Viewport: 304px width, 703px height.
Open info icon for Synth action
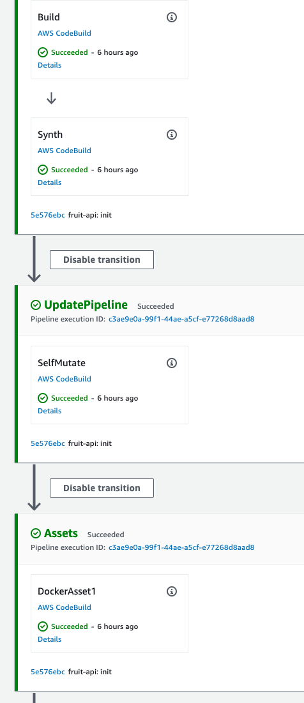[x=172, y=135]
